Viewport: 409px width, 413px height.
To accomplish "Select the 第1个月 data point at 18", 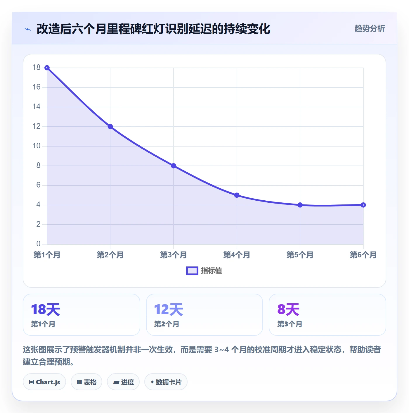I will (x=47, y=68).
